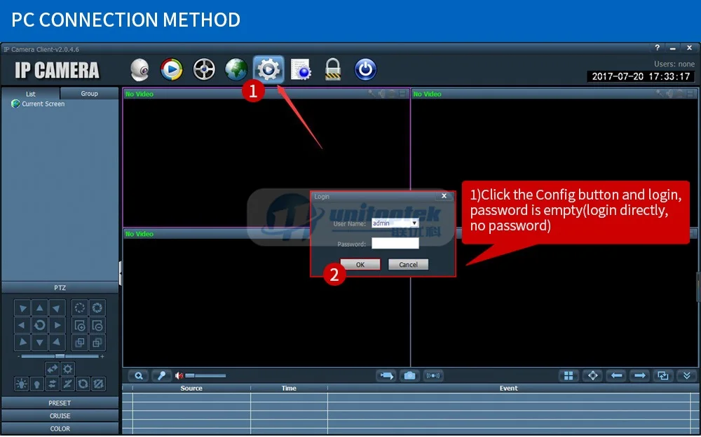The image size is (701, 437).
Task: Click the film reel record management icon
Action: [204, 70]
